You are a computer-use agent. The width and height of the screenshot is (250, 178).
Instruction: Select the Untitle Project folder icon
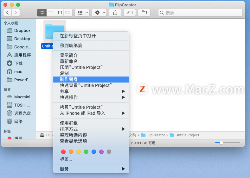click(x=55, y=31)
